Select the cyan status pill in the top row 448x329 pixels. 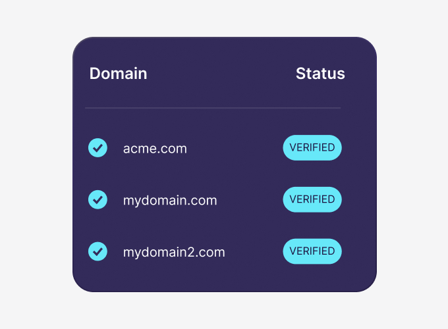[x=312, y=148]
